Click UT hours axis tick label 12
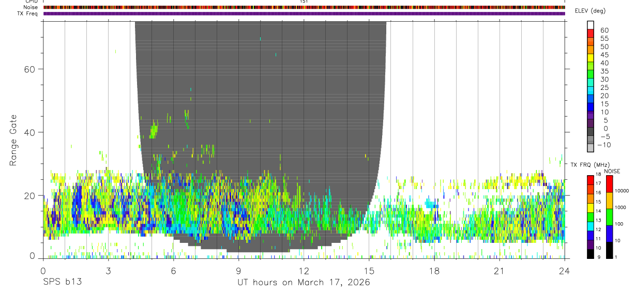635x293 pixels. click(304, 271)
